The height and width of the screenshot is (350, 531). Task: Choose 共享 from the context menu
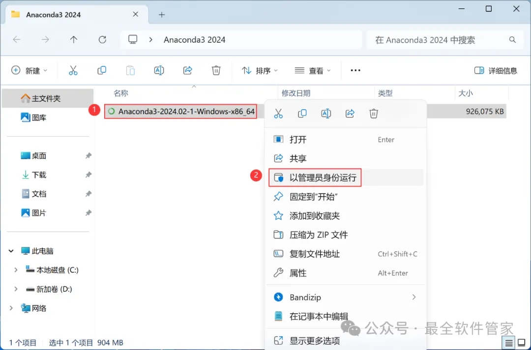(346, 158)
